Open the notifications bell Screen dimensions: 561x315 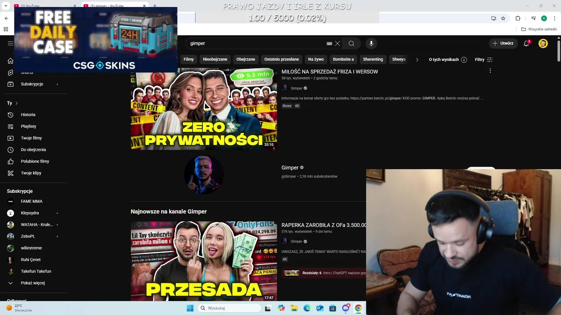coord(526,43)
